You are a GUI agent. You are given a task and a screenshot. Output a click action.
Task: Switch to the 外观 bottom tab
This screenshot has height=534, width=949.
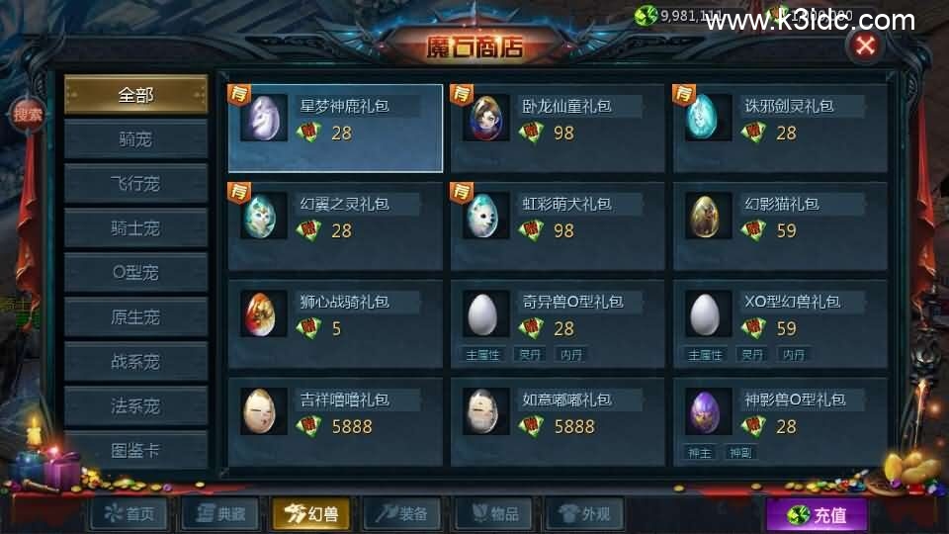point(584,514)
